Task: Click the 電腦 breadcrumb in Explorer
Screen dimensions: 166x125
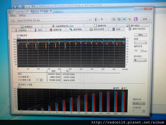Action: (x=33, y=6)
